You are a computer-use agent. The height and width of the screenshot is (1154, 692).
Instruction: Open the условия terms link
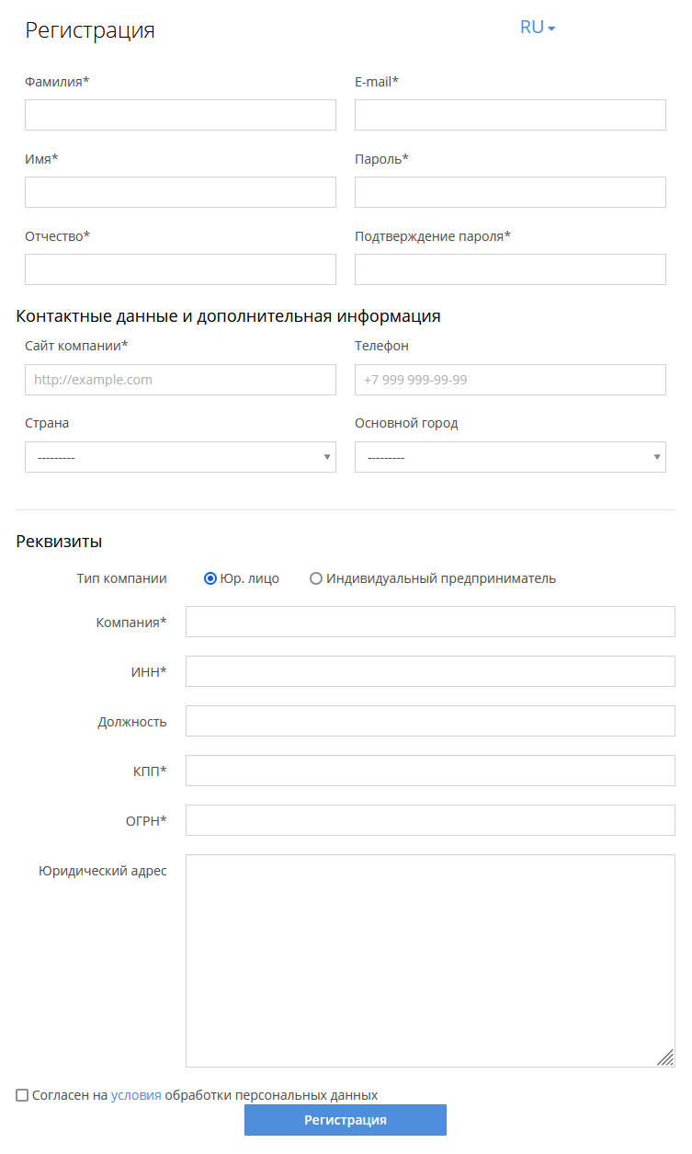tap(136, 1095)
